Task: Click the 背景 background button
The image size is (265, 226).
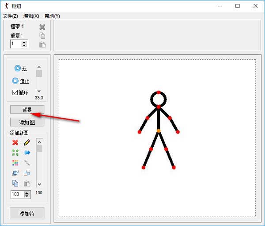Action: click(27, 110)
